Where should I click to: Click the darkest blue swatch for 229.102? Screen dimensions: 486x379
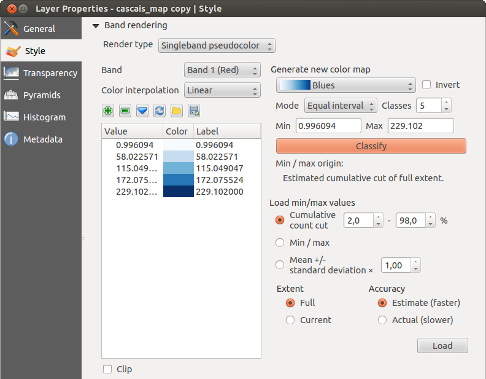(x=178, y=192)
